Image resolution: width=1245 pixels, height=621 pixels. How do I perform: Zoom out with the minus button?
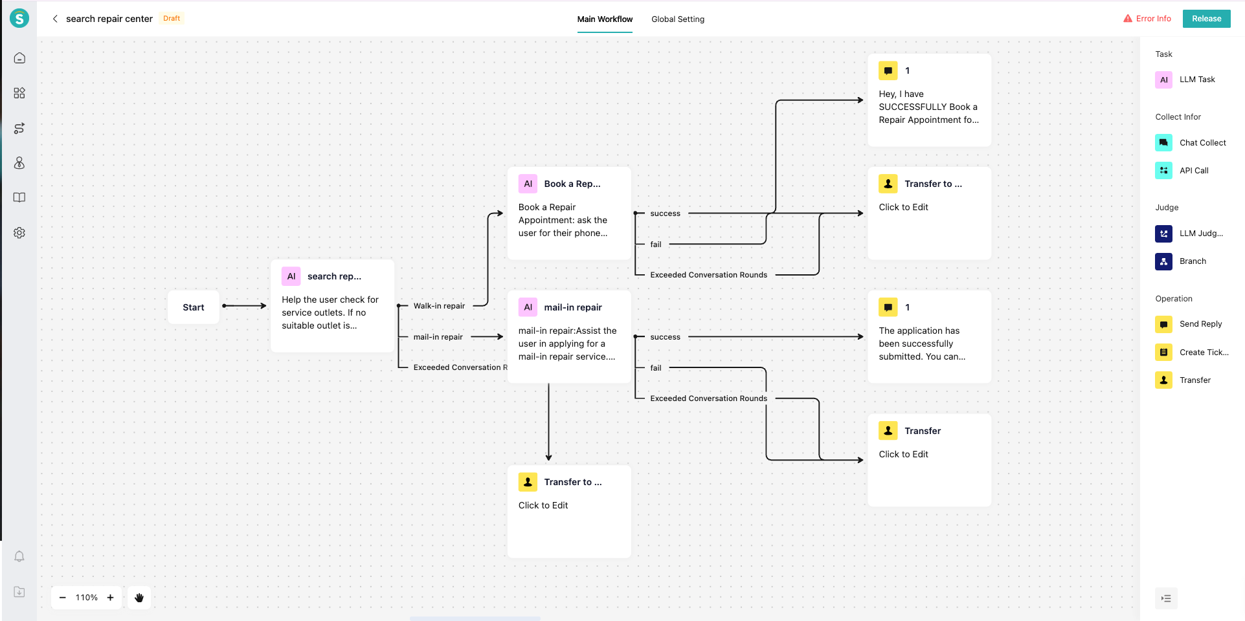[63, 598]
